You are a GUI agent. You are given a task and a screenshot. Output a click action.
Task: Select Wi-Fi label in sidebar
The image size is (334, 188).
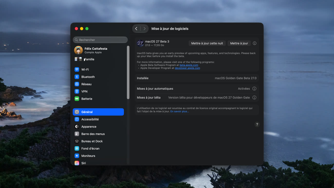[85, 70]
